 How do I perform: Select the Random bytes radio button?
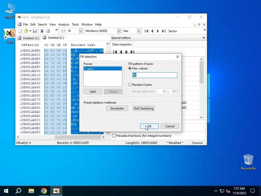(x=130, y=85)
